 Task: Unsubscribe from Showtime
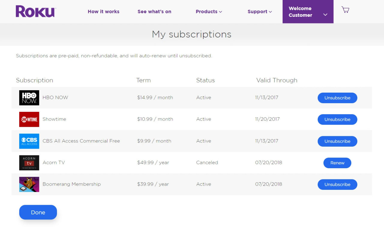pyautogui.click(x=337, y=119)
